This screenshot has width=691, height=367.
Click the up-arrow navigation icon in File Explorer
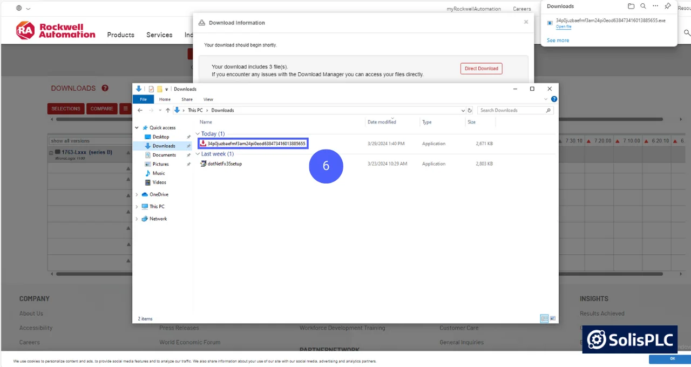coord(168,110)
